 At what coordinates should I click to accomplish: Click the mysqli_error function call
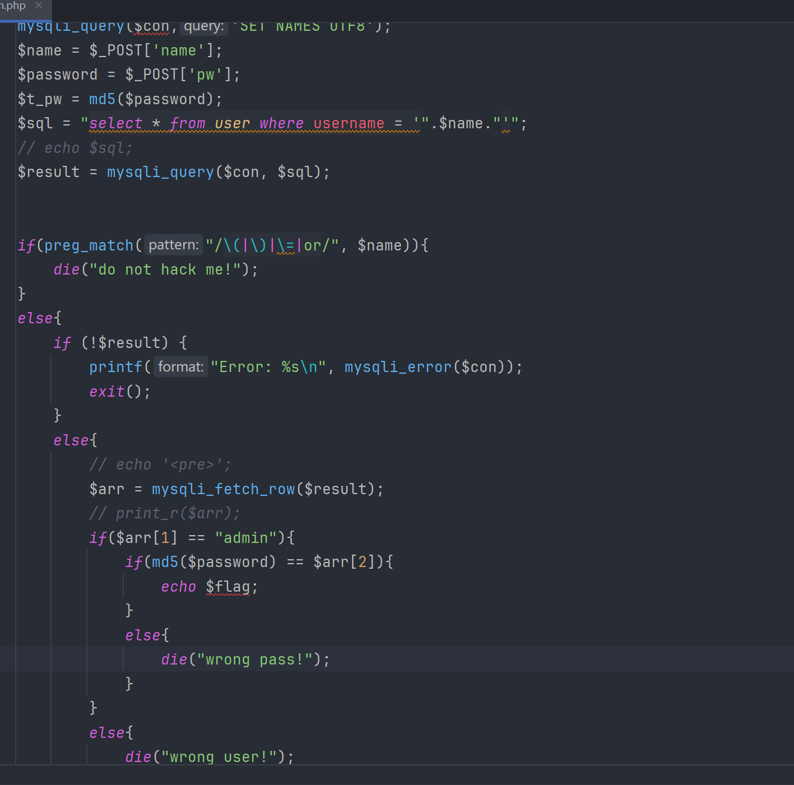pyautogui.click(x=397, y=367)
